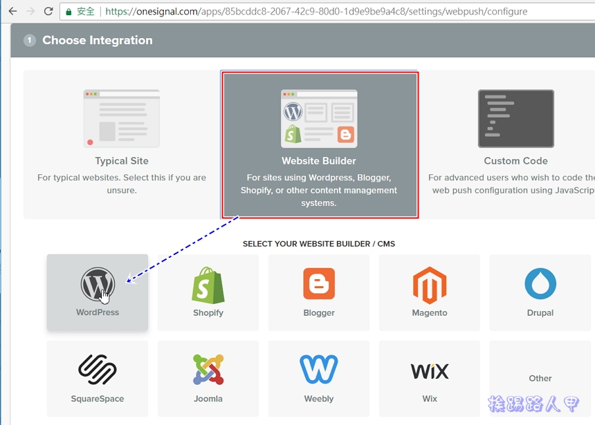Image resolution: width=595 pixels, height=425 pixels.
Task: Click the Shopify label text
Action: 208,313
